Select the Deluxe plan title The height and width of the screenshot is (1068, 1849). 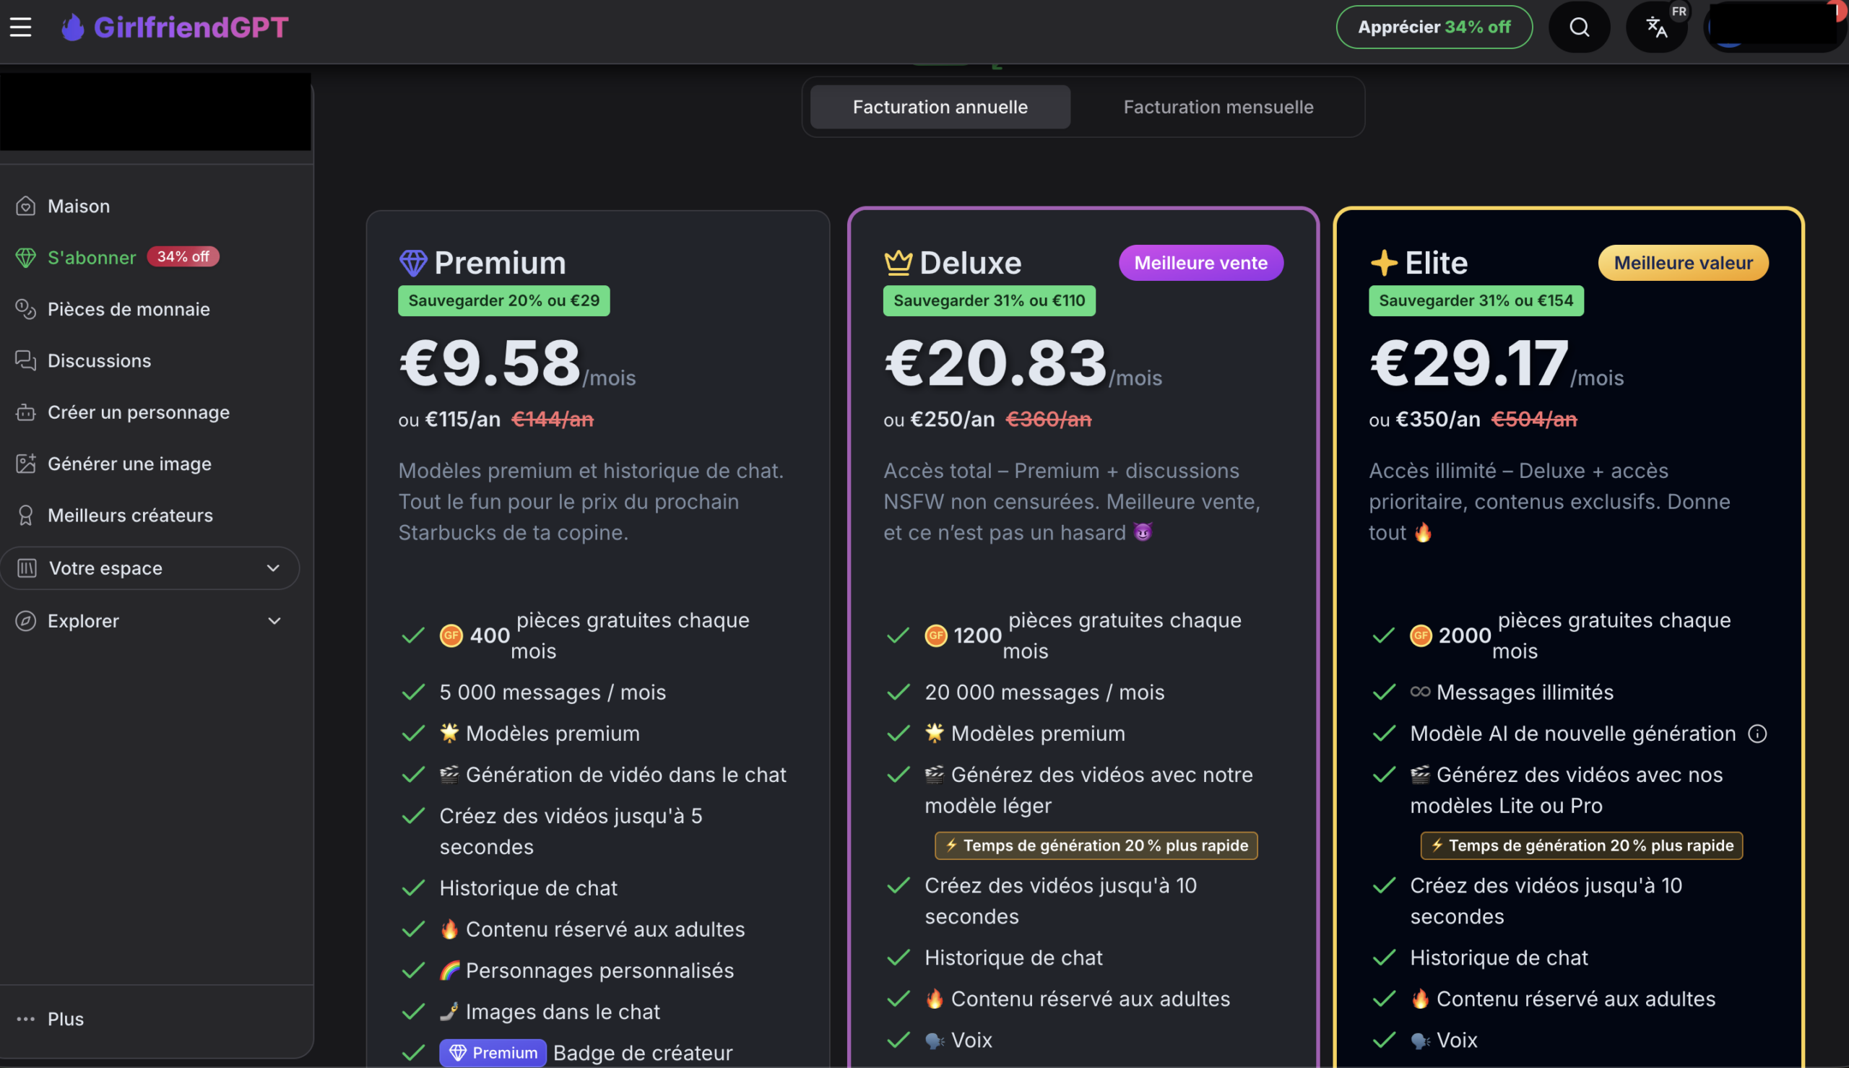pos(970,263)
